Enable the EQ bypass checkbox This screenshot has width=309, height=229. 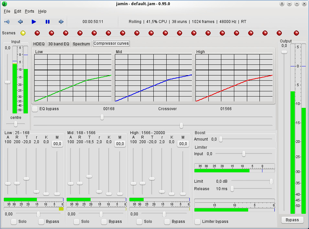[x=35, y=109]
